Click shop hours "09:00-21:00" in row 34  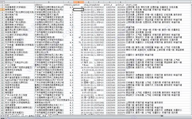(89, 87)
